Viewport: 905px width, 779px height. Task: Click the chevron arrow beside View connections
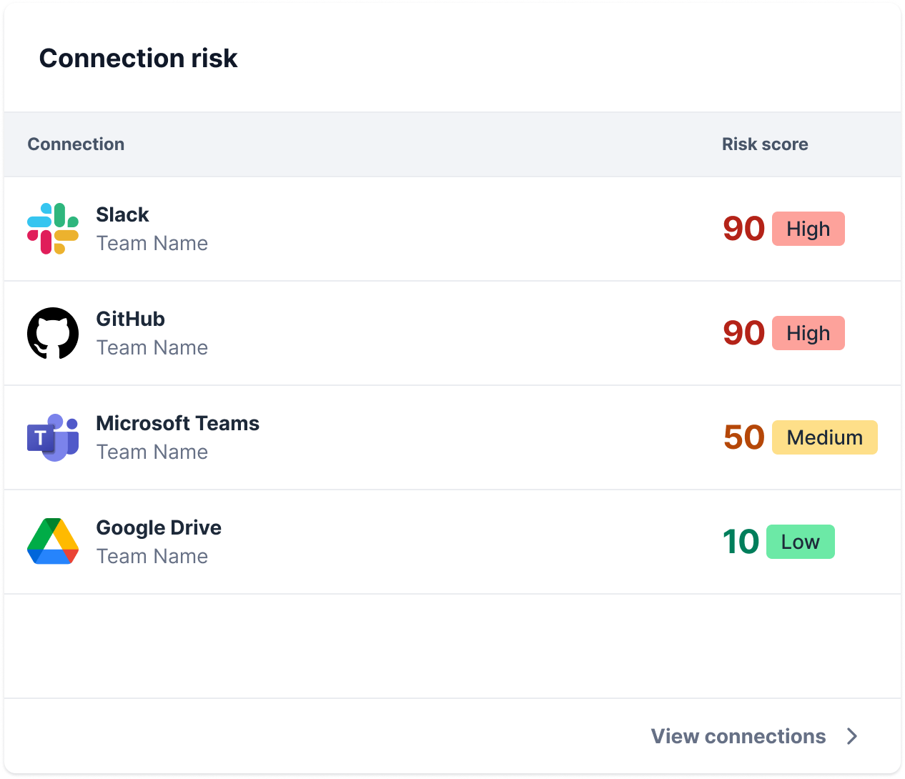click(852, 736)
